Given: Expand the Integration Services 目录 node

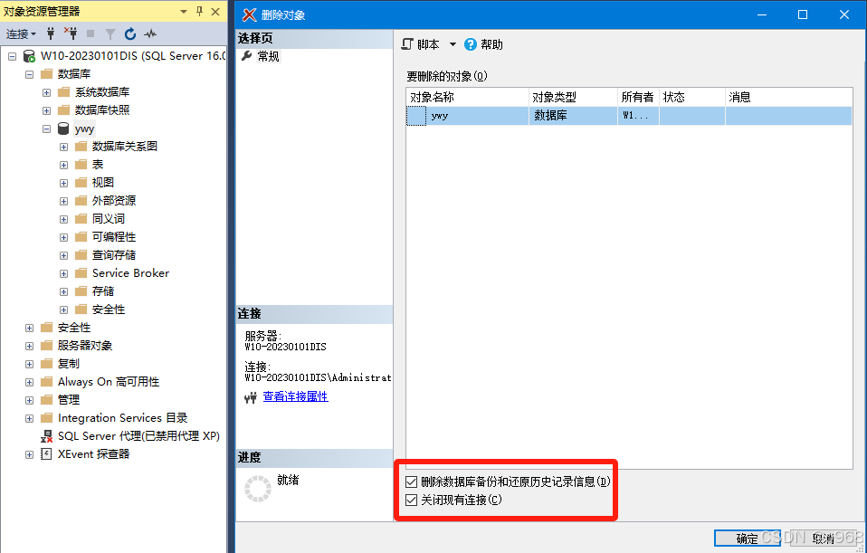Looking at the screenshot, I should 29,419.
